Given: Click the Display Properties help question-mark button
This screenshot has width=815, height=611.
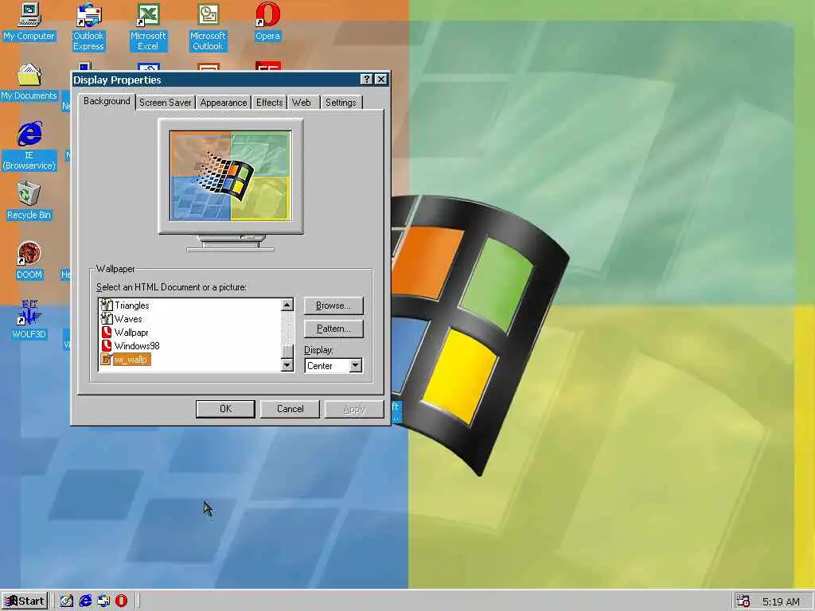Looking at the screenshot, I should click(366, 79).
